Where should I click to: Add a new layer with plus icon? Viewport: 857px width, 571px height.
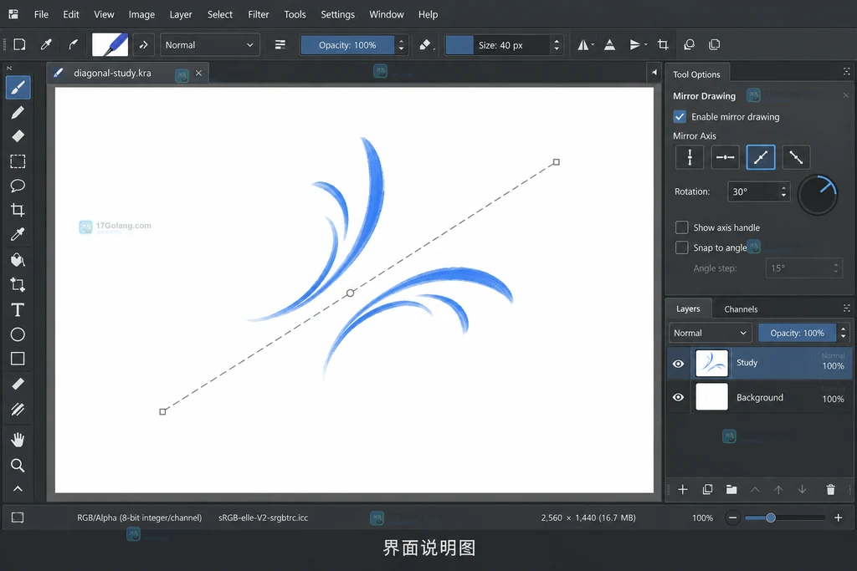[683, 490]
